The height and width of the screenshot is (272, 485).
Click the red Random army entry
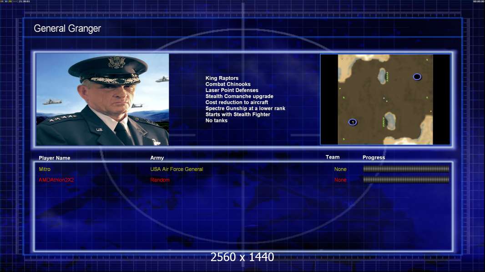[160, 180]
